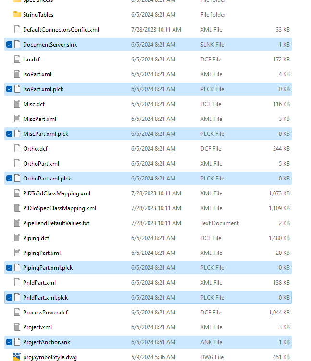Viewport: 311px width, 361px height.
Task: Click the PnIdPart.xml file icon
Action: pyautogui.click(x=17, y=282)
